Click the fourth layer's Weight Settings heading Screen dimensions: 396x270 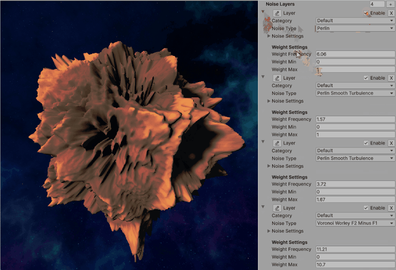point(290,242)
